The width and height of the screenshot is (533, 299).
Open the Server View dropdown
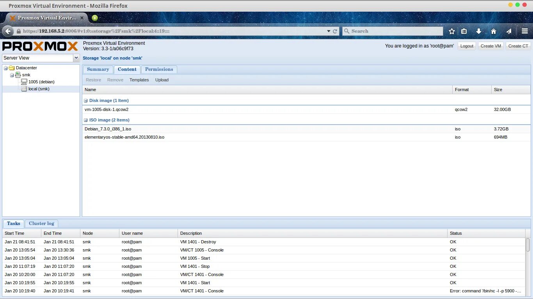tap(76, 58)
